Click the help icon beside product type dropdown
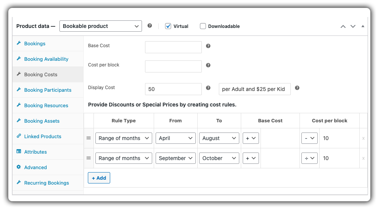Image resolution: width=379 pixels, height=208 pixels. [150, 26]
